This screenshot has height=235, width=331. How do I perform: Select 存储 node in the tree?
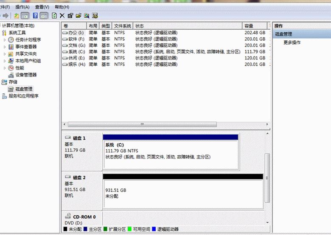[x=13, y=82]
